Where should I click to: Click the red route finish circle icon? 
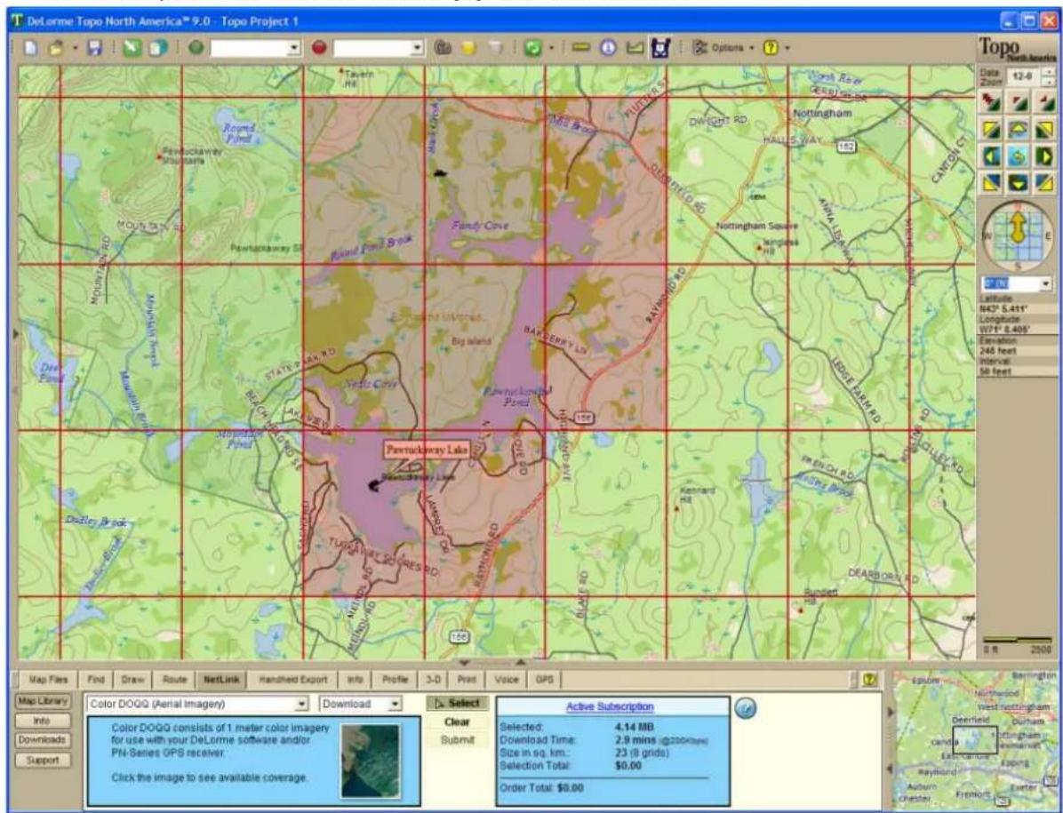(319, 49)
